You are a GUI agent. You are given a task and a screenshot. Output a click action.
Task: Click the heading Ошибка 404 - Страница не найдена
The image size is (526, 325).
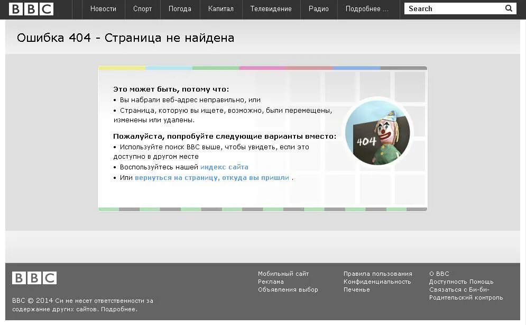pos(125,38)
